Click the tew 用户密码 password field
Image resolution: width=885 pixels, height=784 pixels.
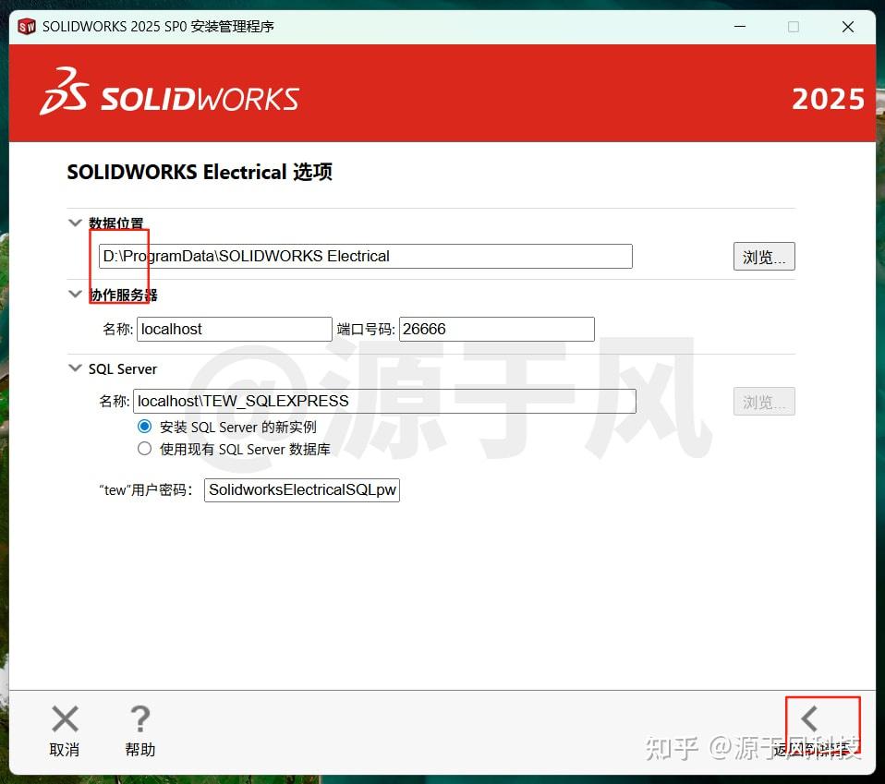(x=302, y=489)
